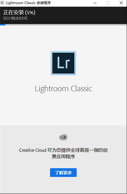The height and width of the screenshot is (194, 127).
Task: Click the Adobe icon in title bar
Action: tap(2, 3)
